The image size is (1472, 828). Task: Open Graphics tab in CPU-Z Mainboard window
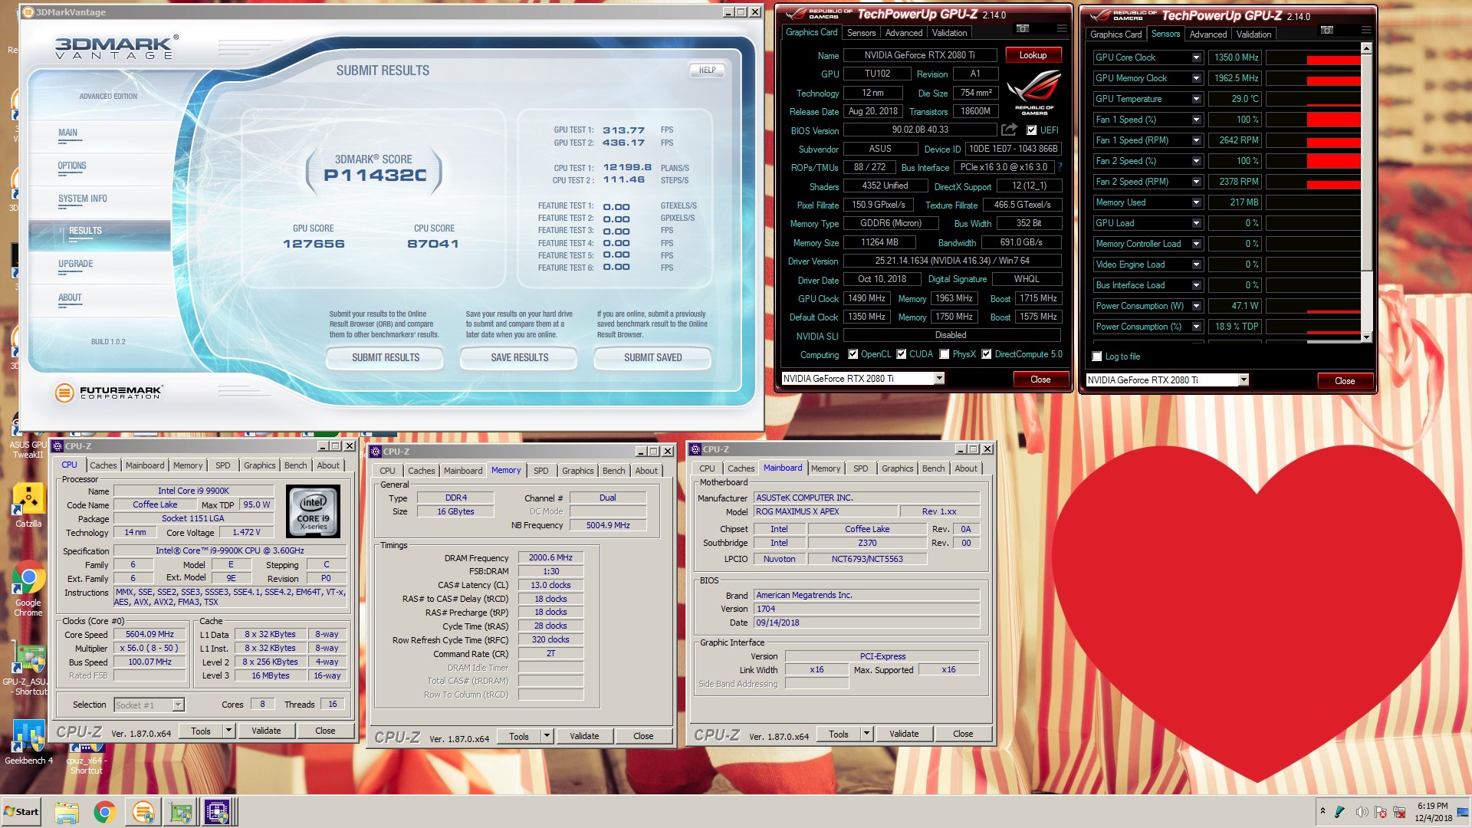[x=897, y=468]
